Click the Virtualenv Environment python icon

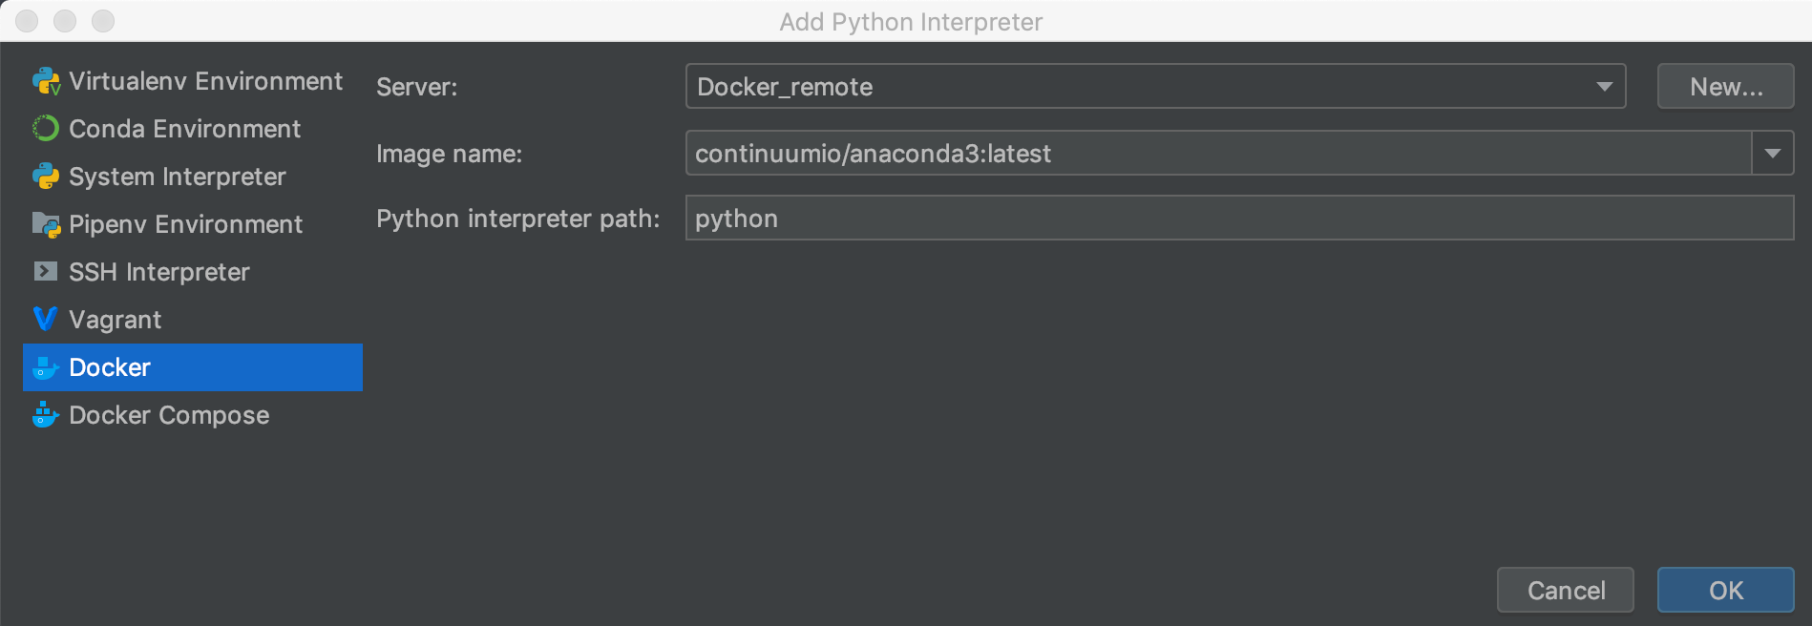46,81
